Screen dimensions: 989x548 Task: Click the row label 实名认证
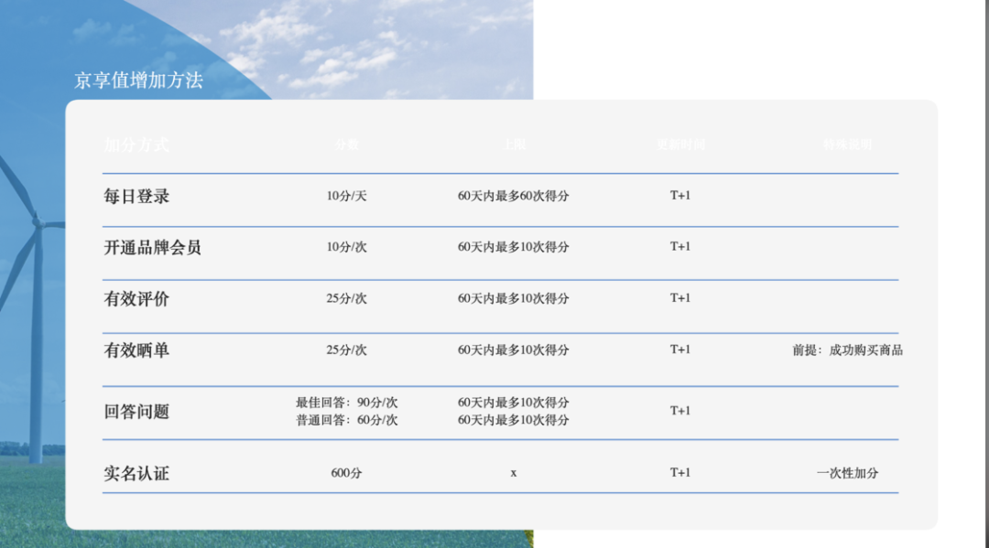point(136,474)
